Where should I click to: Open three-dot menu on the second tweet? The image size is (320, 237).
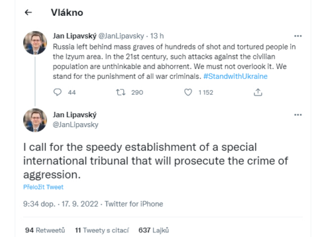(298, 115)
